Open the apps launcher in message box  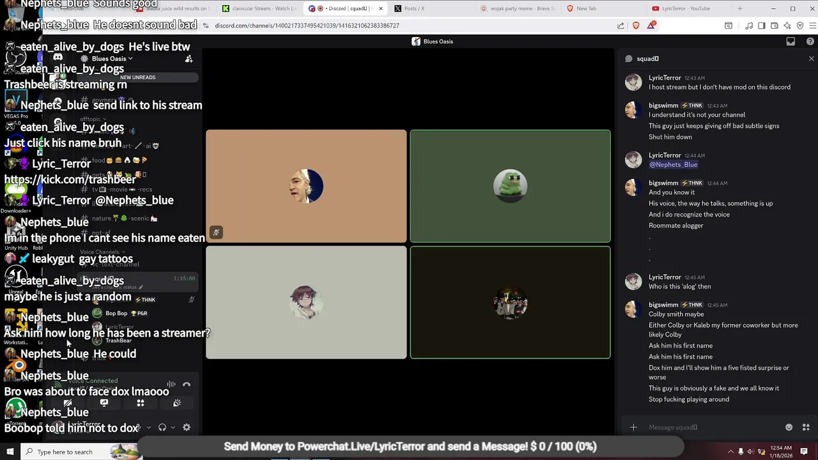pos(806,427)
